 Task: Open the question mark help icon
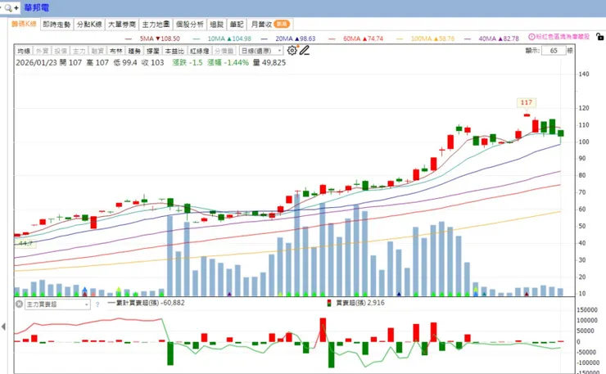click(97, 304)
